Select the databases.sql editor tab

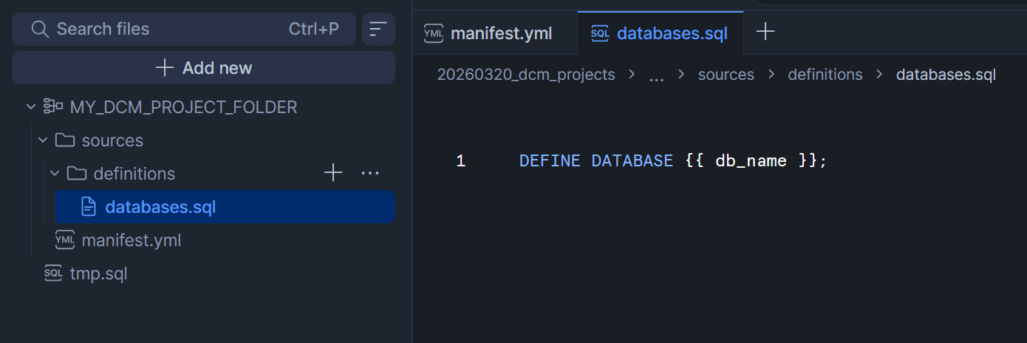(x=660, y=33)
